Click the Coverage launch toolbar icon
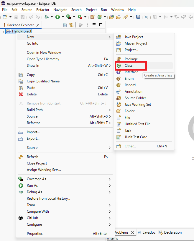 coord(68,17)
